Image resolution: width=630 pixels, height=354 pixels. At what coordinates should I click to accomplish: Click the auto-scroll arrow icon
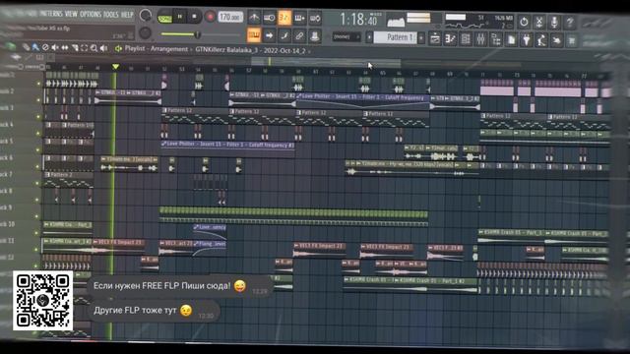[x=269, y=35]
